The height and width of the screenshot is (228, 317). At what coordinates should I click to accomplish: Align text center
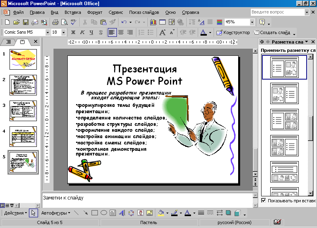pos(121,32)
